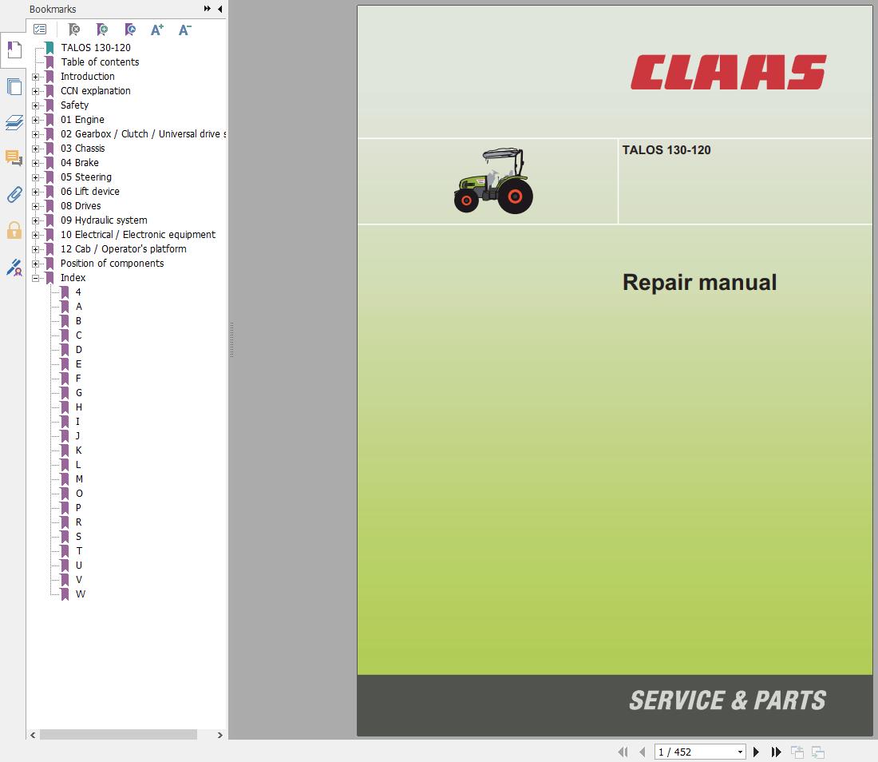The height and width of the screenshot is (762, 878).
Task: Click the bookmarks horizontal scrollbar thumb
Action: [118, 735]
